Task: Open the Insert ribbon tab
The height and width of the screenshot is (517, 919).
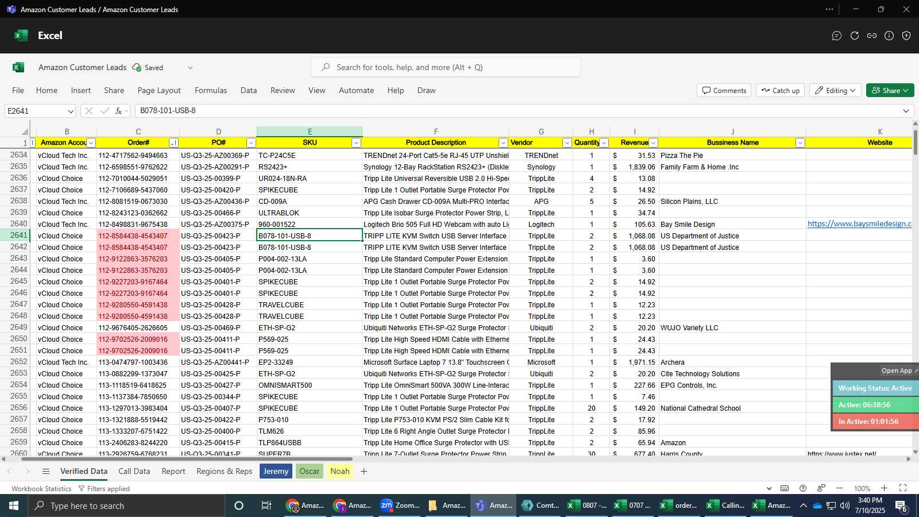Action: pyautogui.click(x=81, y=91)
